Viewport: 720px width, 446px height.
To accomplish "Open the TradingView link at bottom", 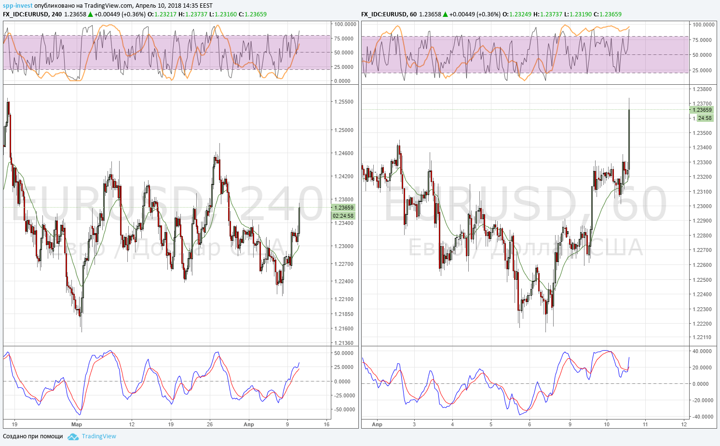I will coord(99,436).
